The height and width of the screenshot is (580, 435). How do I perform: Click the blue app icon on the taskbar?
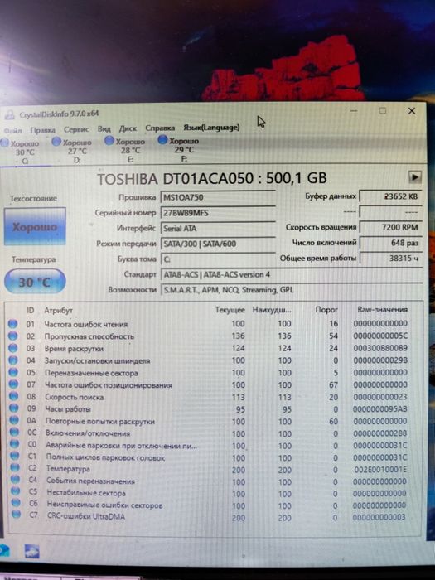coord(32,552)
